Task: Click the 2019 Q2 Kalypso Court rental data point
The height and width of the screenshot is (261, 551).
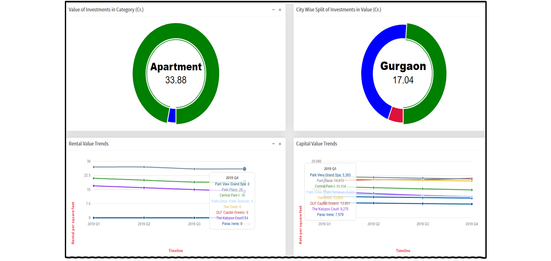Action: [144, 188]
